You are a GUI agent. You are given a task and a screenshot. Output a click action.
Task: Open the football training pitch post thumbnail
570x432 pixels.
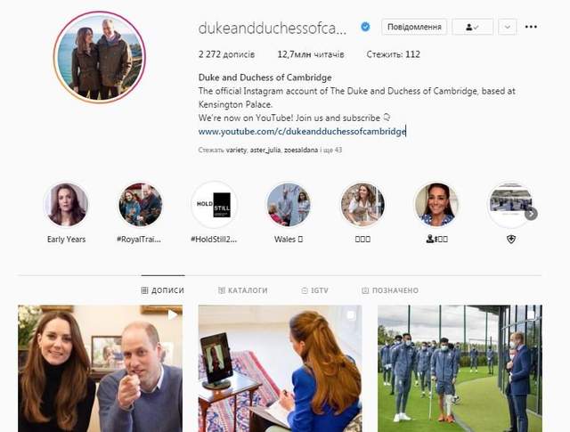[460, 369]
